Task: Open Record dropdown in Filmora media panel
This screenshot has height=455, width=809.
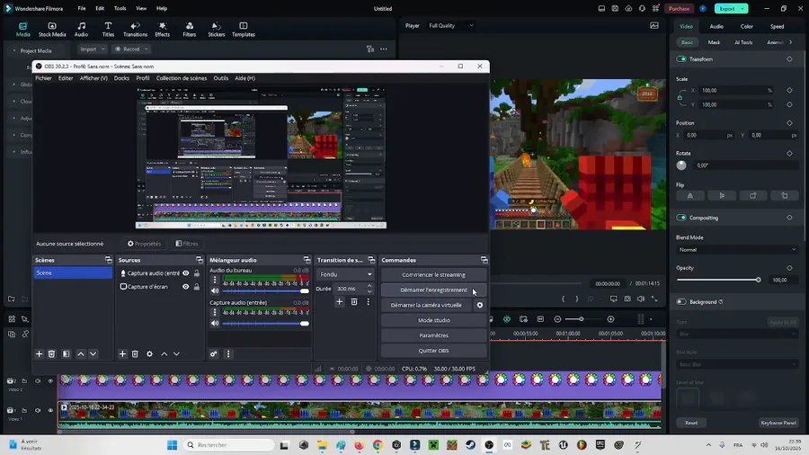Action: click(x=131, y=49)
